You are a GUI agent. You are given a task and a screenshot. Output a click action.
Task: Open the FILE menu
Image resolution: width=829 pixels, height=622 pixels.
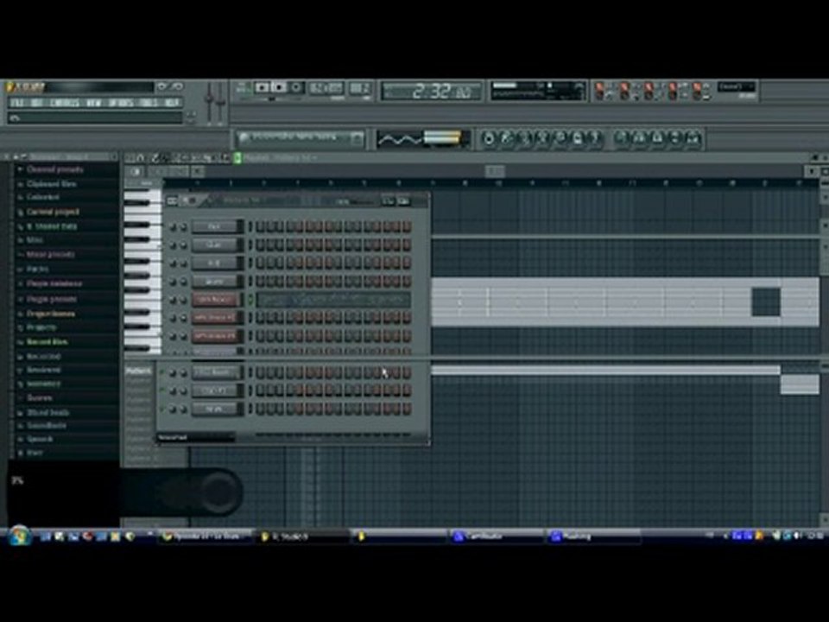17,103
